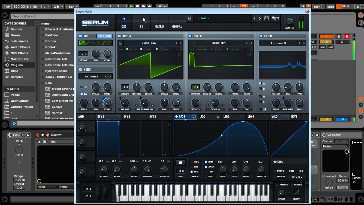Click the ENV1 lock icon

click(x=169, y=124)
